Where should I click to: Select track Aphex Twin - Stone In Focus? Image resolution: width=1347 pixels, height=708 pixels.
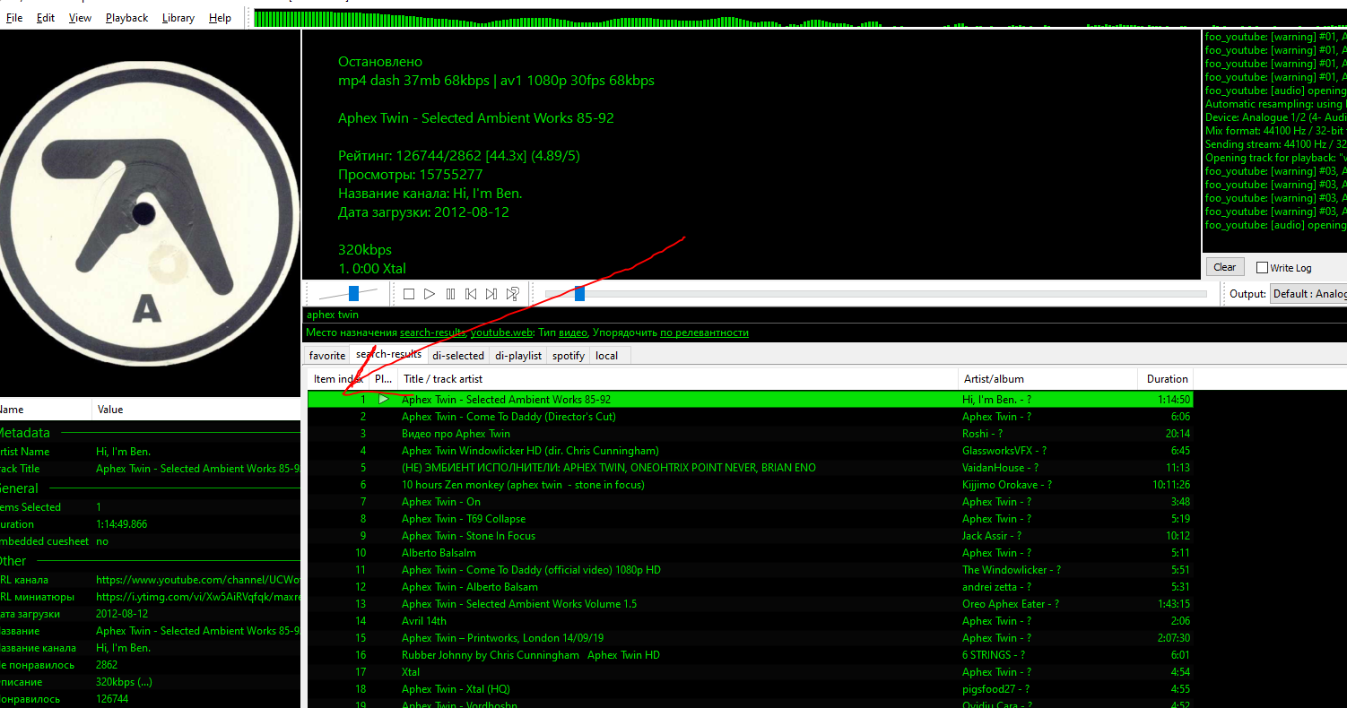750,536
